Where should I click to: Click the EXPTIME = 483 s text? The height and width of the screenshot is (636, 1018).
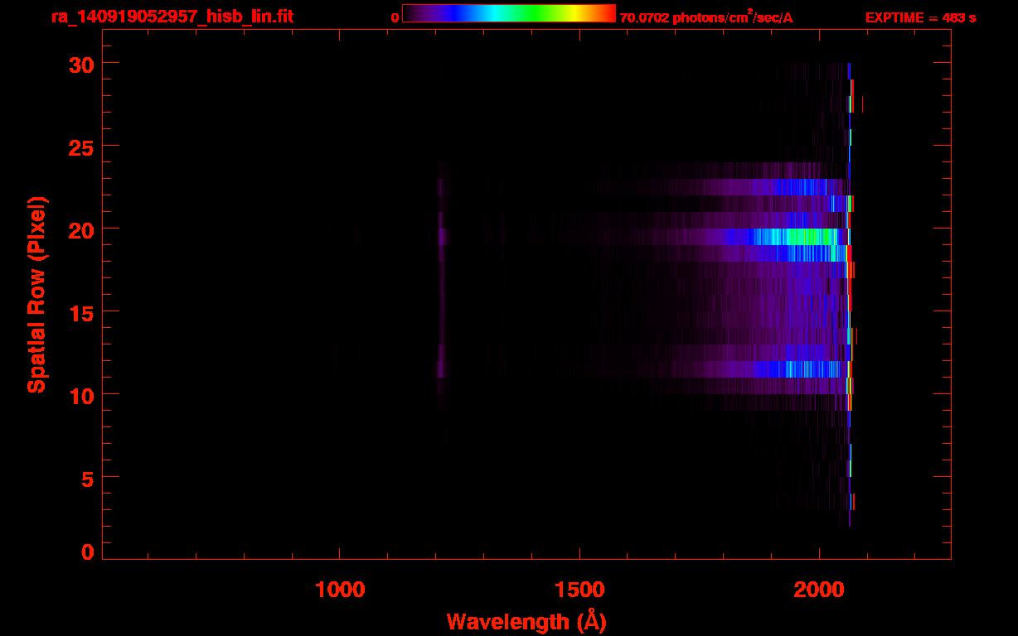click(920, 17)
